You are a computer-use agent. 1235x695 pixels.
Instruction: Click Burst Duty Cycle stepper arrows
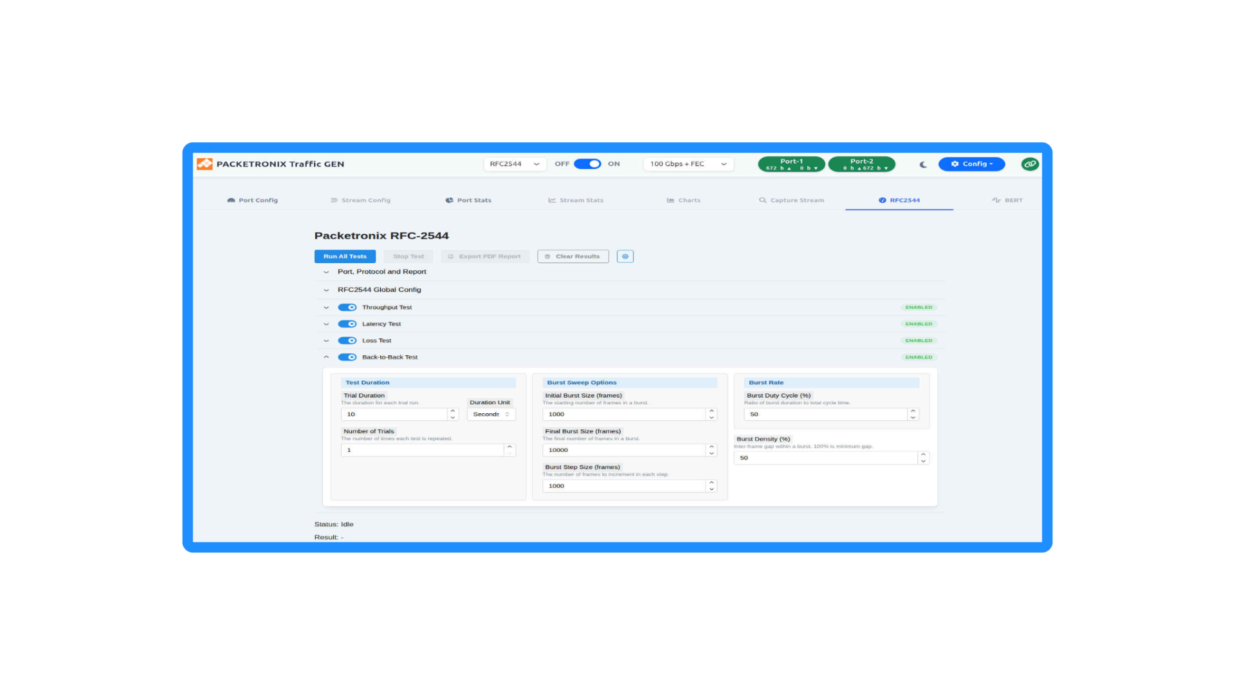(x=913, y=414)
